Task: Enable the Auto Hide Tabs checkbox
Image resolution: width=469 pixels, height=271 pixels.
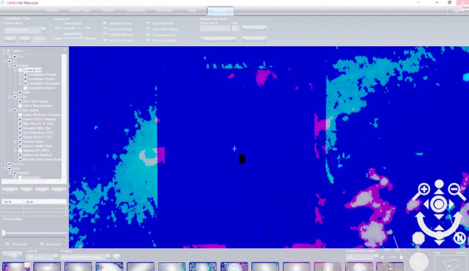Action: click(149, 23)
